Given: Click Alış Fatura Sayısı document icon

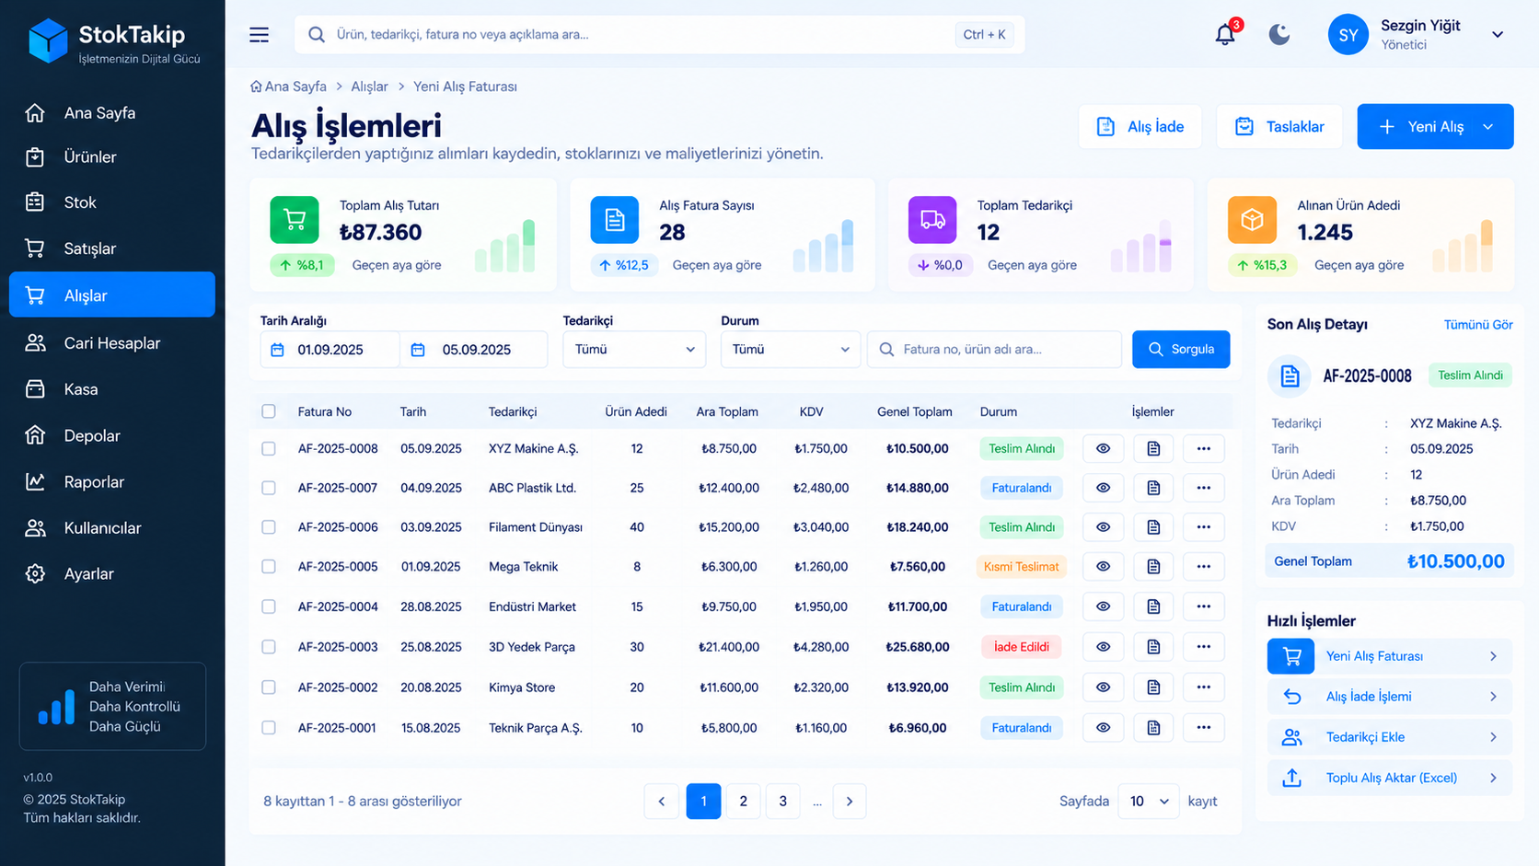Looking at the screenshot, I should [614, 220].
